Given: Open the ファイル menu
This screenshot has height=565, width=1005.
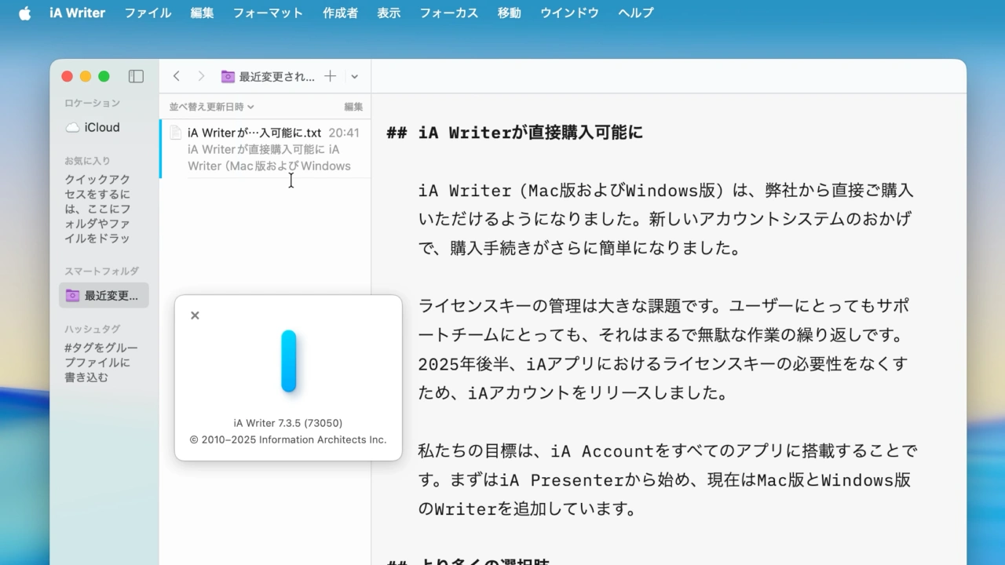Looking at the screenshot, I should click(148, 13).
